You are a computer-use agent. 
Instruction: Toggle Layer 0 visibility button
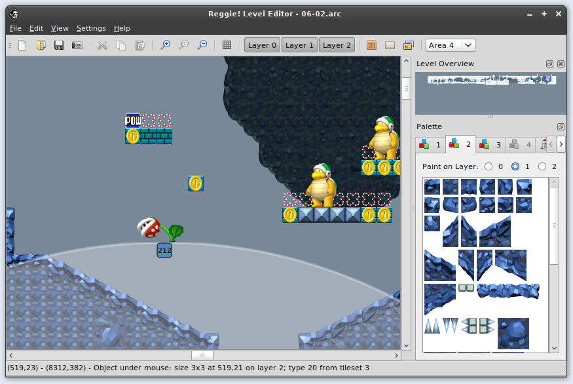click(x=262, y=45)
